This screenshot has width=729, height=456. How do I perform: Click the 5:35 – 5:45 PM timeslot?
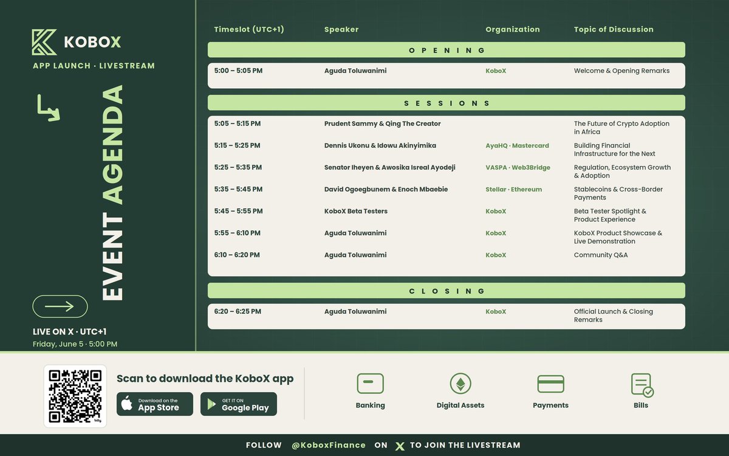[238, 189]
